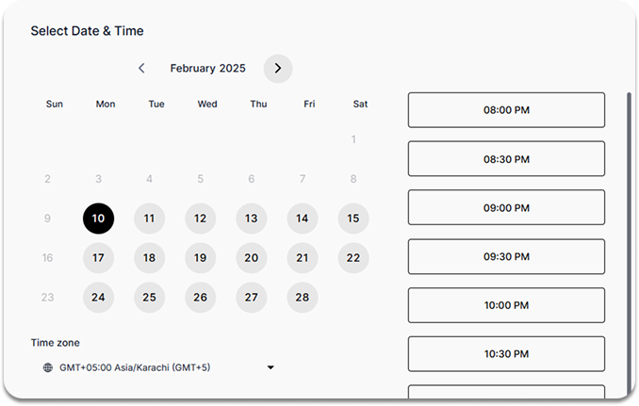Select date 22 on the calendar
The image size is (639, 406).
(353, 258)
